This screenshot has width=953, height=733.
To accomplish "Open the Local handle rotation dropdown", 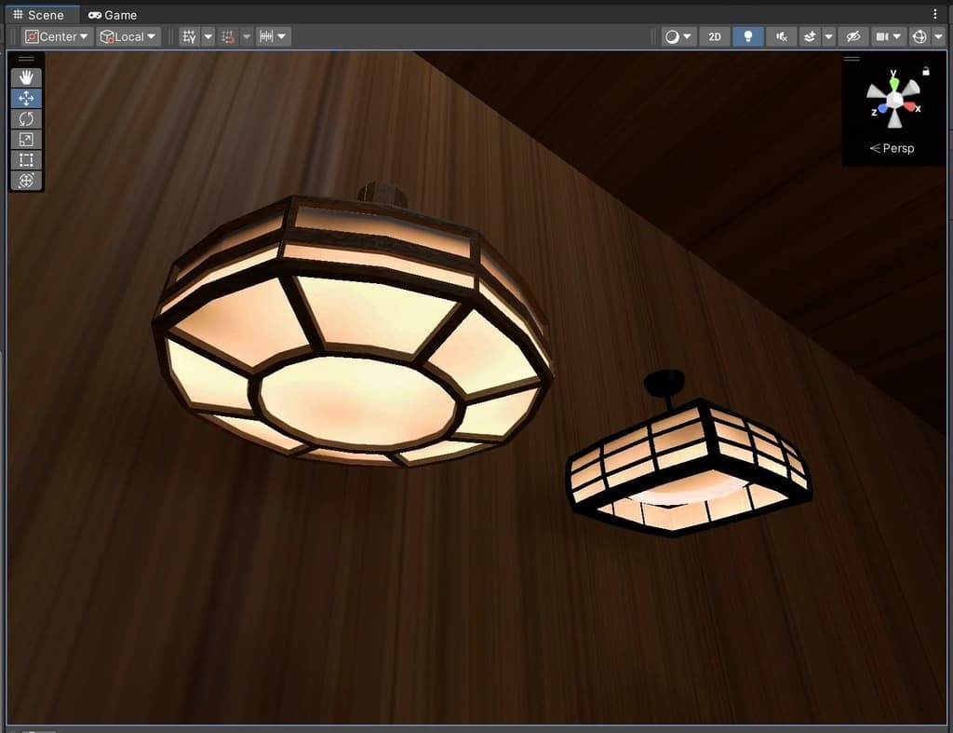I will [x=128, y=36].
